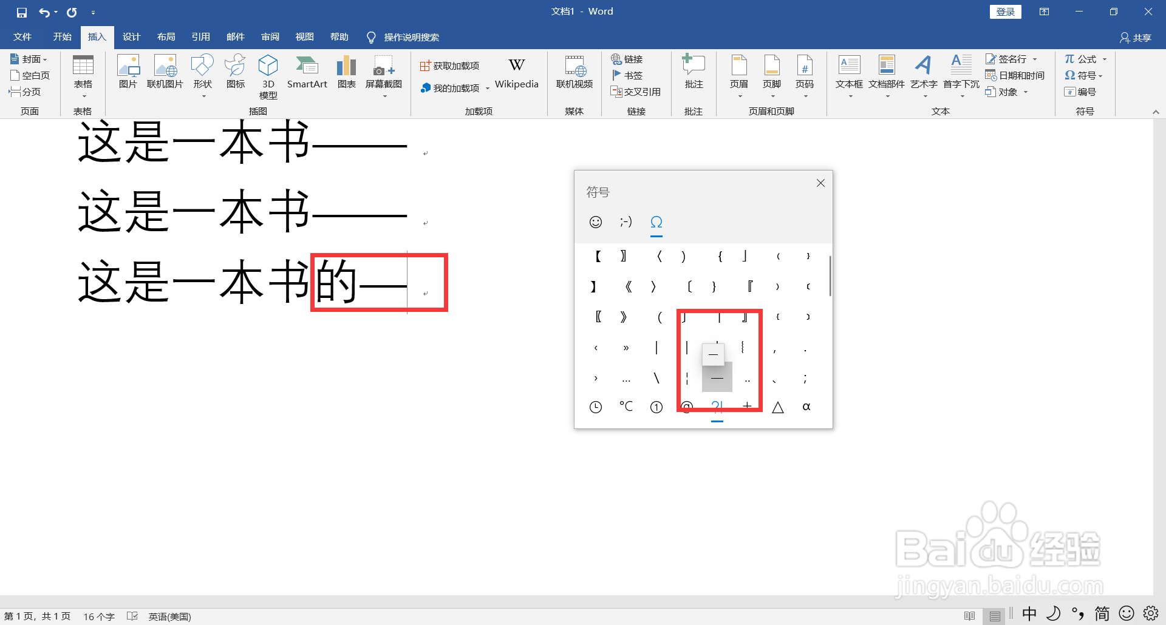Save the document with the floppy disk icon
Screen dimensions: 1166x625
22,12
